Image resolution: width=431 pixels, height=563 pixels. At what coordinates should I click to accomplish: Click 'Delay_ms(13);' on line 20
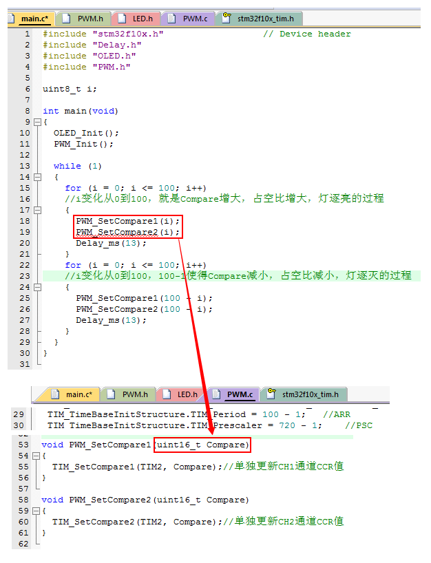[112, 243]
